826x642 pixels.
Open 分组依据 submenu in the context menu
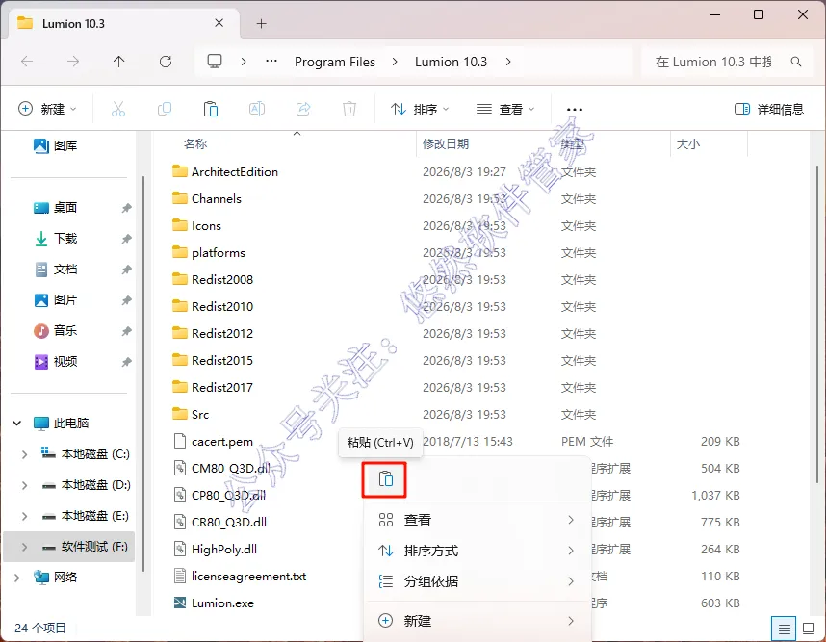477,581
